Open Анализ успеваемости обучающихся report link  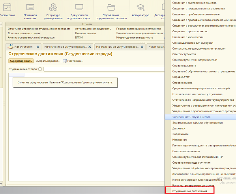coord(31,37)
